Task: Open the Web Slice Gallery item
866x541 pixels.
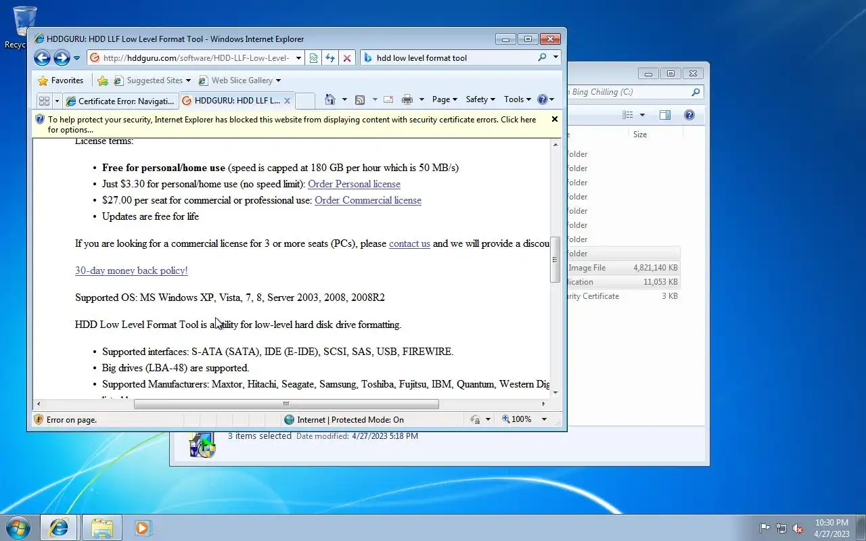Action: 240,80
